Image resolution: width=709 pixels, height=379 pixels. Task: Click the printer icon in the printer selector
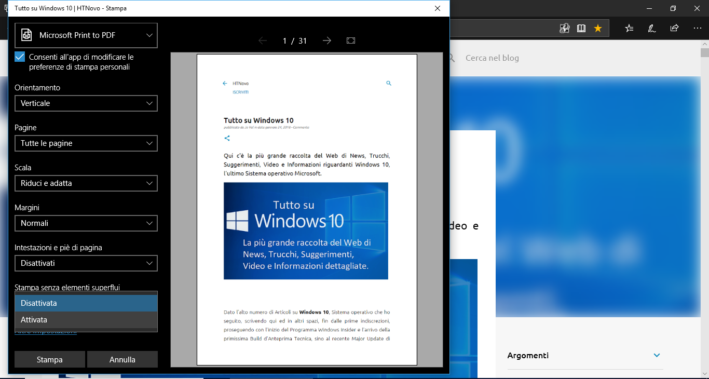click(x=26, y=35)
